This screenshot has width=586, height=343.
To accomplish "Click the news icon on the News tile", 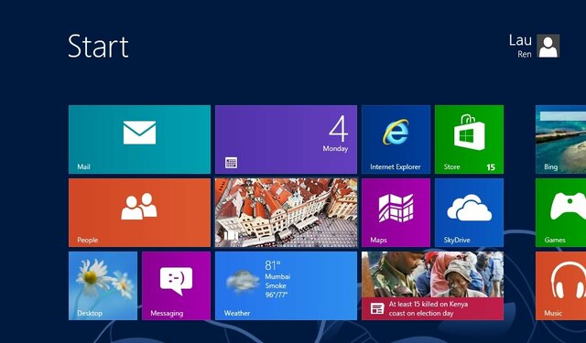I will coord(377,308).
